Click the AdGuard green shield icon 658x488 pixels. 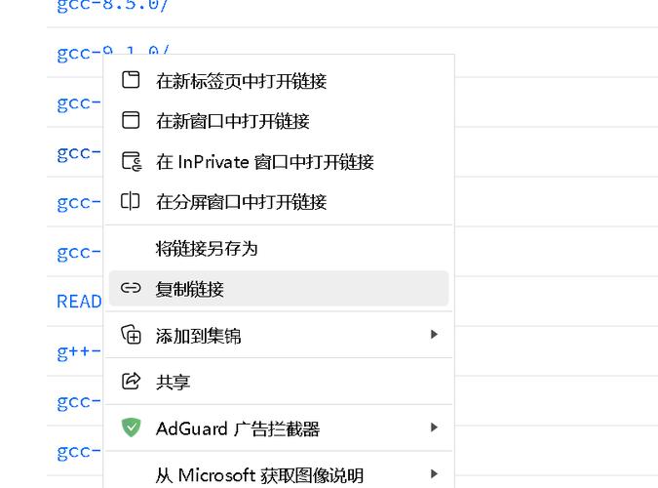click(x=132, y=427)
